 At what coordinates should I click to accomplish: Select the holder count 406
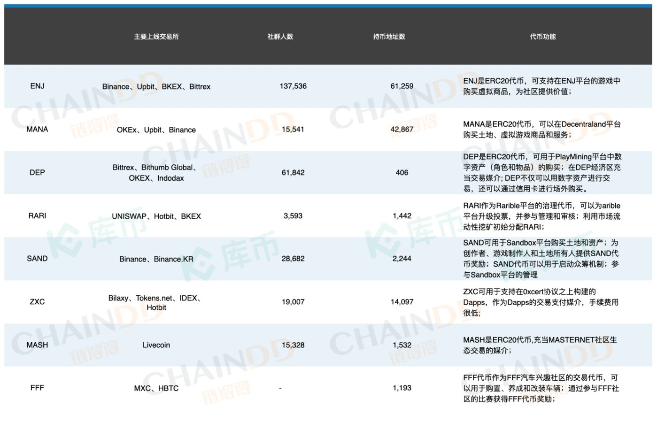click(402, 173)
